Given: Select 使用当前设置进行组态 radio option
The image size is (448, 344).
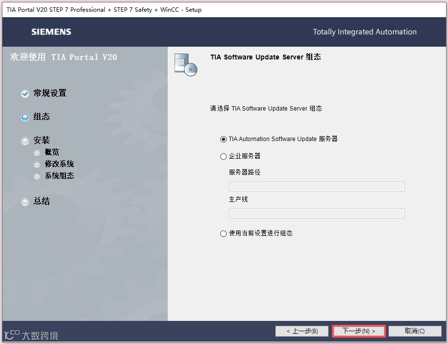Looking at the screenshot, I should [223, 233].
